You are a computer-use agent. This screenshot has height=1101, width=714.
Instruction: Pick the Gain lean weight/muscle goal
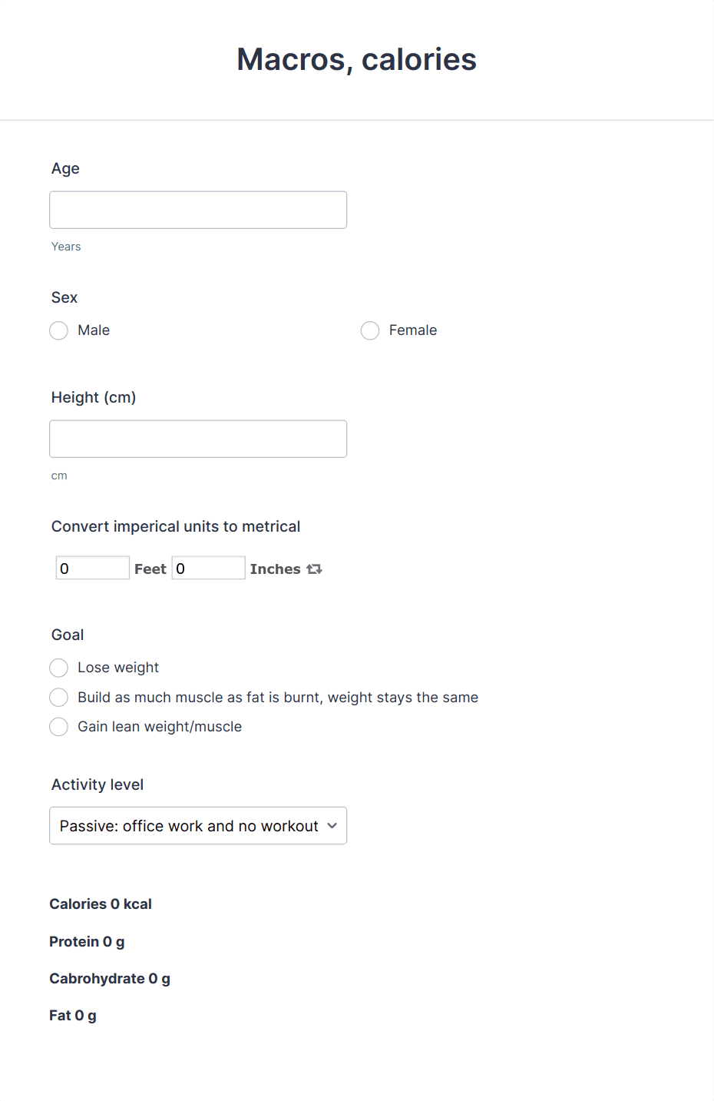(x=58, y=726)
